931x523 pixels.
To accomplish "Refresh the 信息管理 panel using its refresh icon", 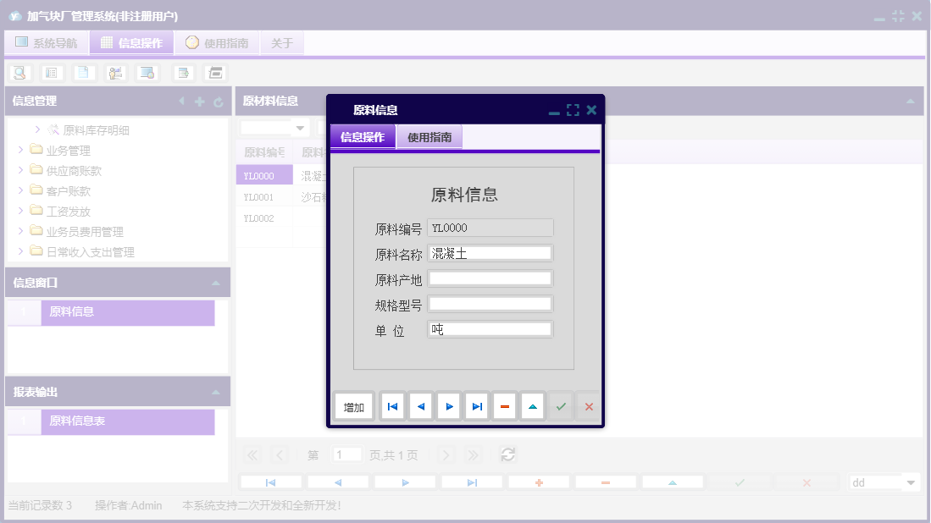I will [219, 101].
